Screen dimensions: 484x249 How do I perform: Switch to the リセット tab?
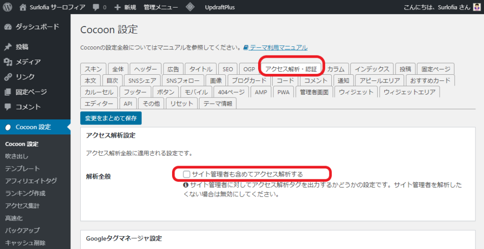tap(181, 104)
